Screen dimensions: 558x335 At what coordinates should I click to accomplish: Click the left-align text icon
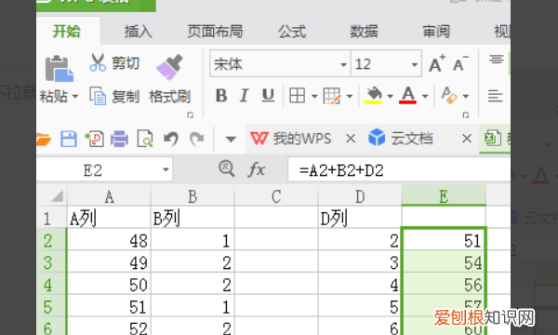click(x=495, y=96)
